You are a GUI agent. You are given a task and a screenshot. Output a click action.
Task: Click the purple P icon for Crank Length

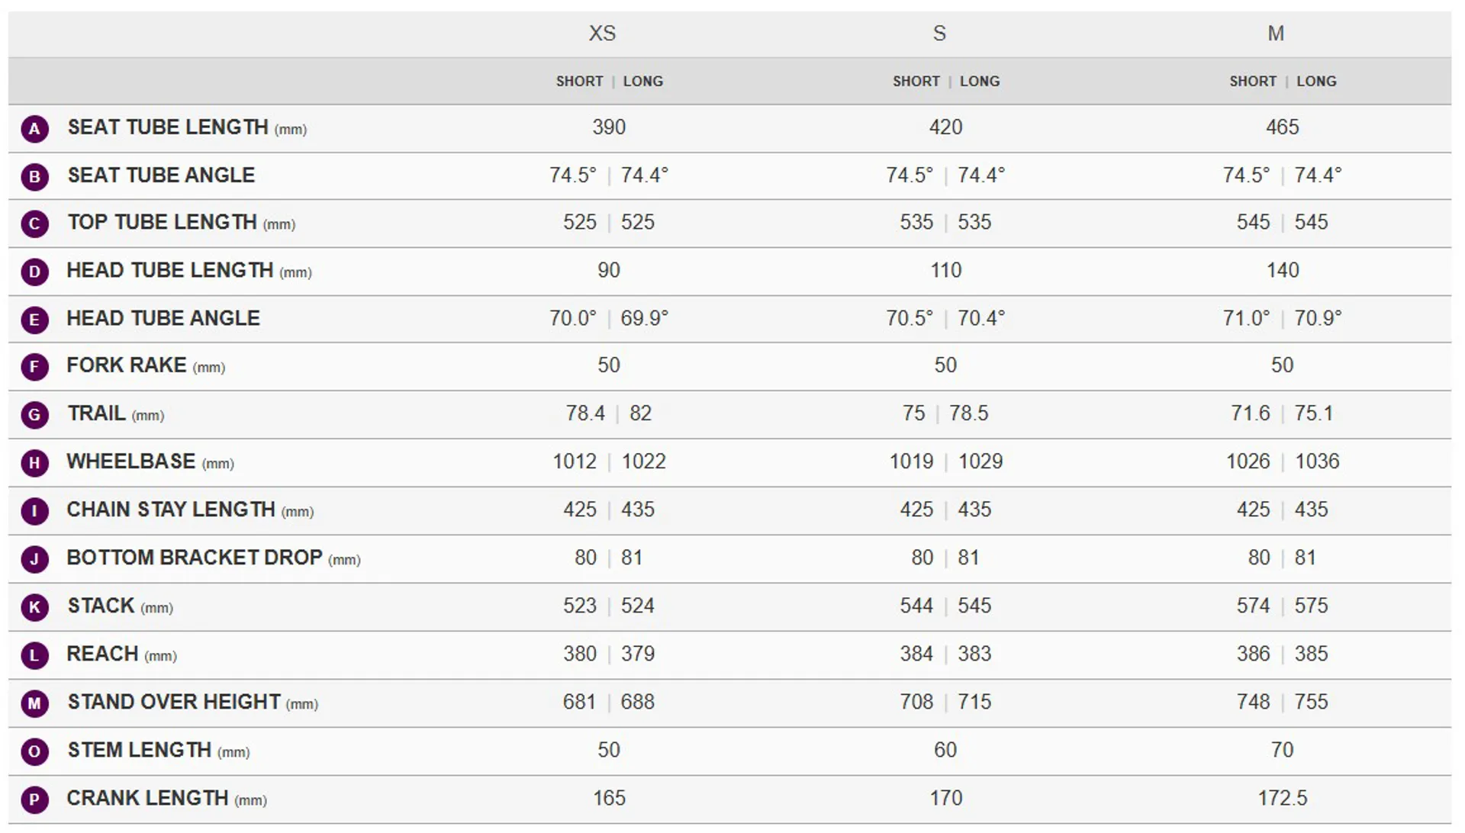[x=34, y=799]
